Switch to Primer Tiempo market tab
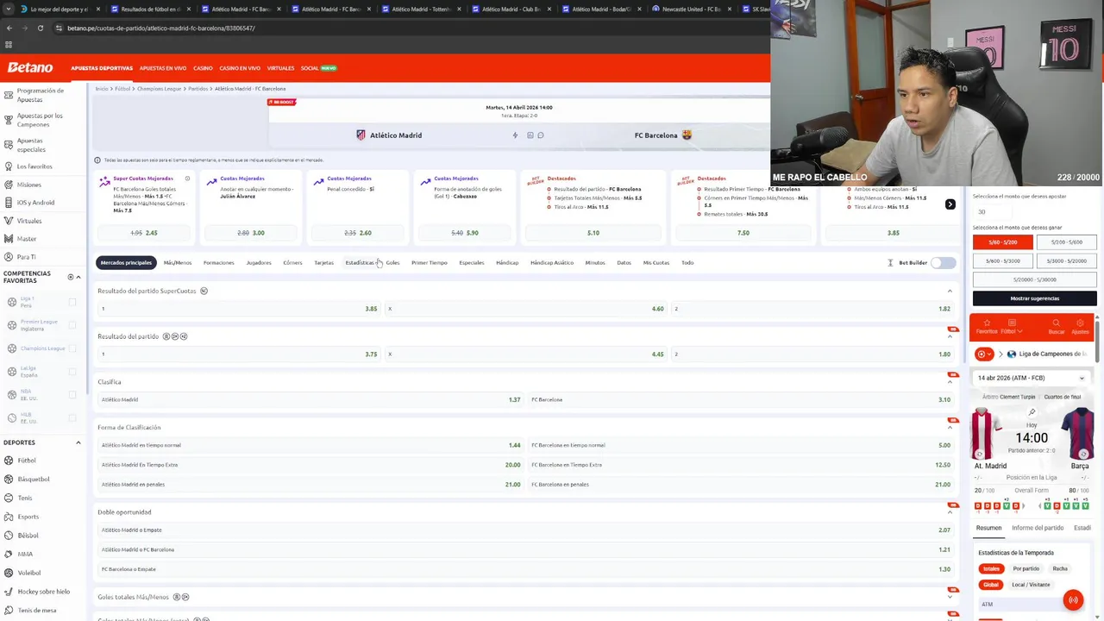The image size is (1104, 621). click(429, 263)
